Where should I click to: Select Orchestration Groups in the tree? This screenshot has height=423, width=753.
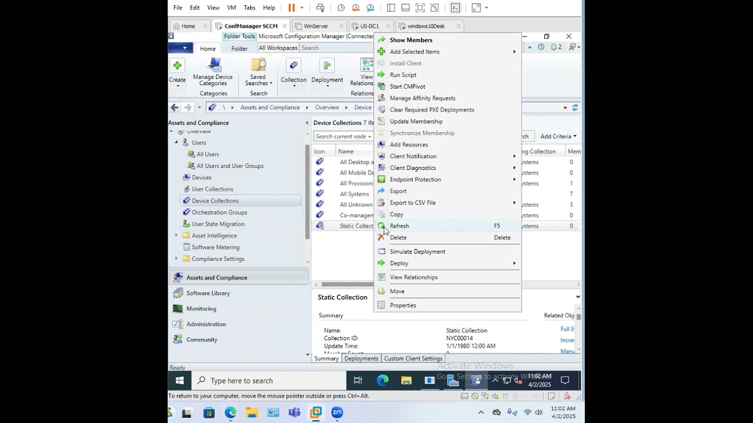pyautogui.click(x=219, y=213)
